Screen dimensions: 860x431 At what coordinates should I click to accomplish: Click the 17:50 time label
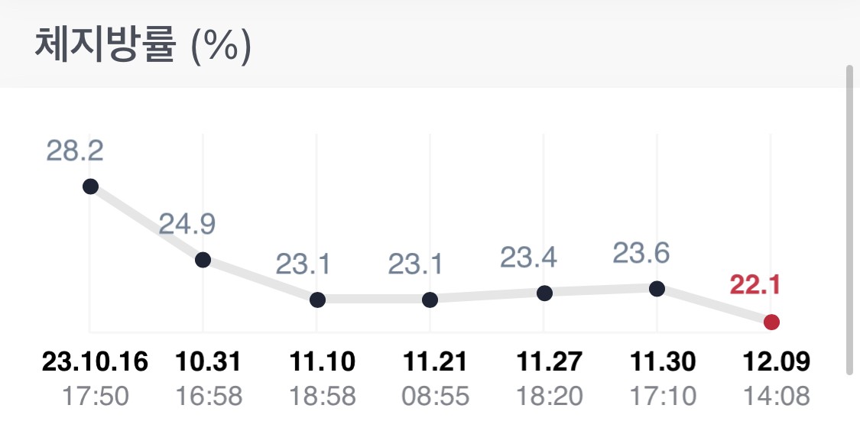tap(96, 397)
